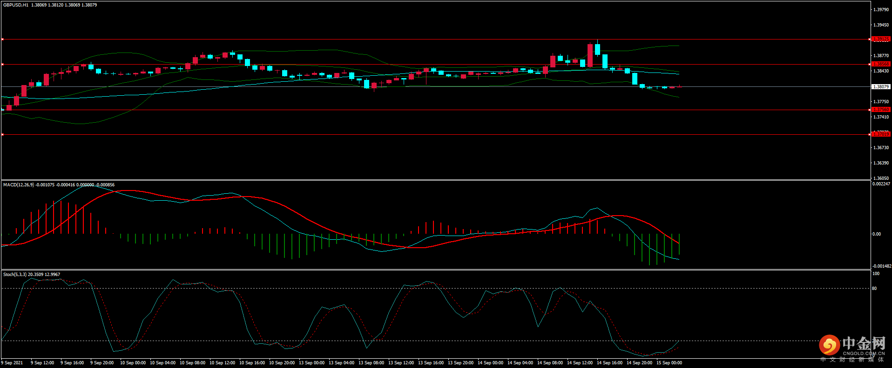Click the 13 Sep 08:00 time label
Viewport: 892px width, 368px height.
tap(371, 363)
